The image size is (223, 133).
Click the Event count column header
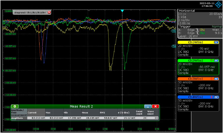(x=141, y=113)
